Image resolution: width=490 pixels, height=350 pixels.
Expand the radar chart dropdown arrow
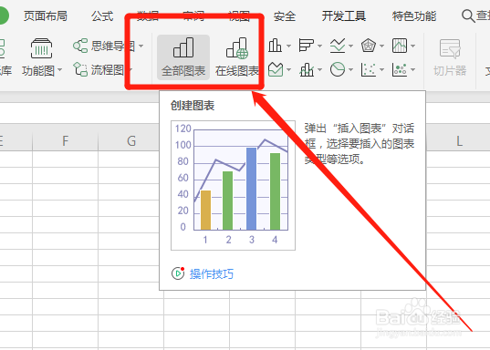(x=381, y=46)
